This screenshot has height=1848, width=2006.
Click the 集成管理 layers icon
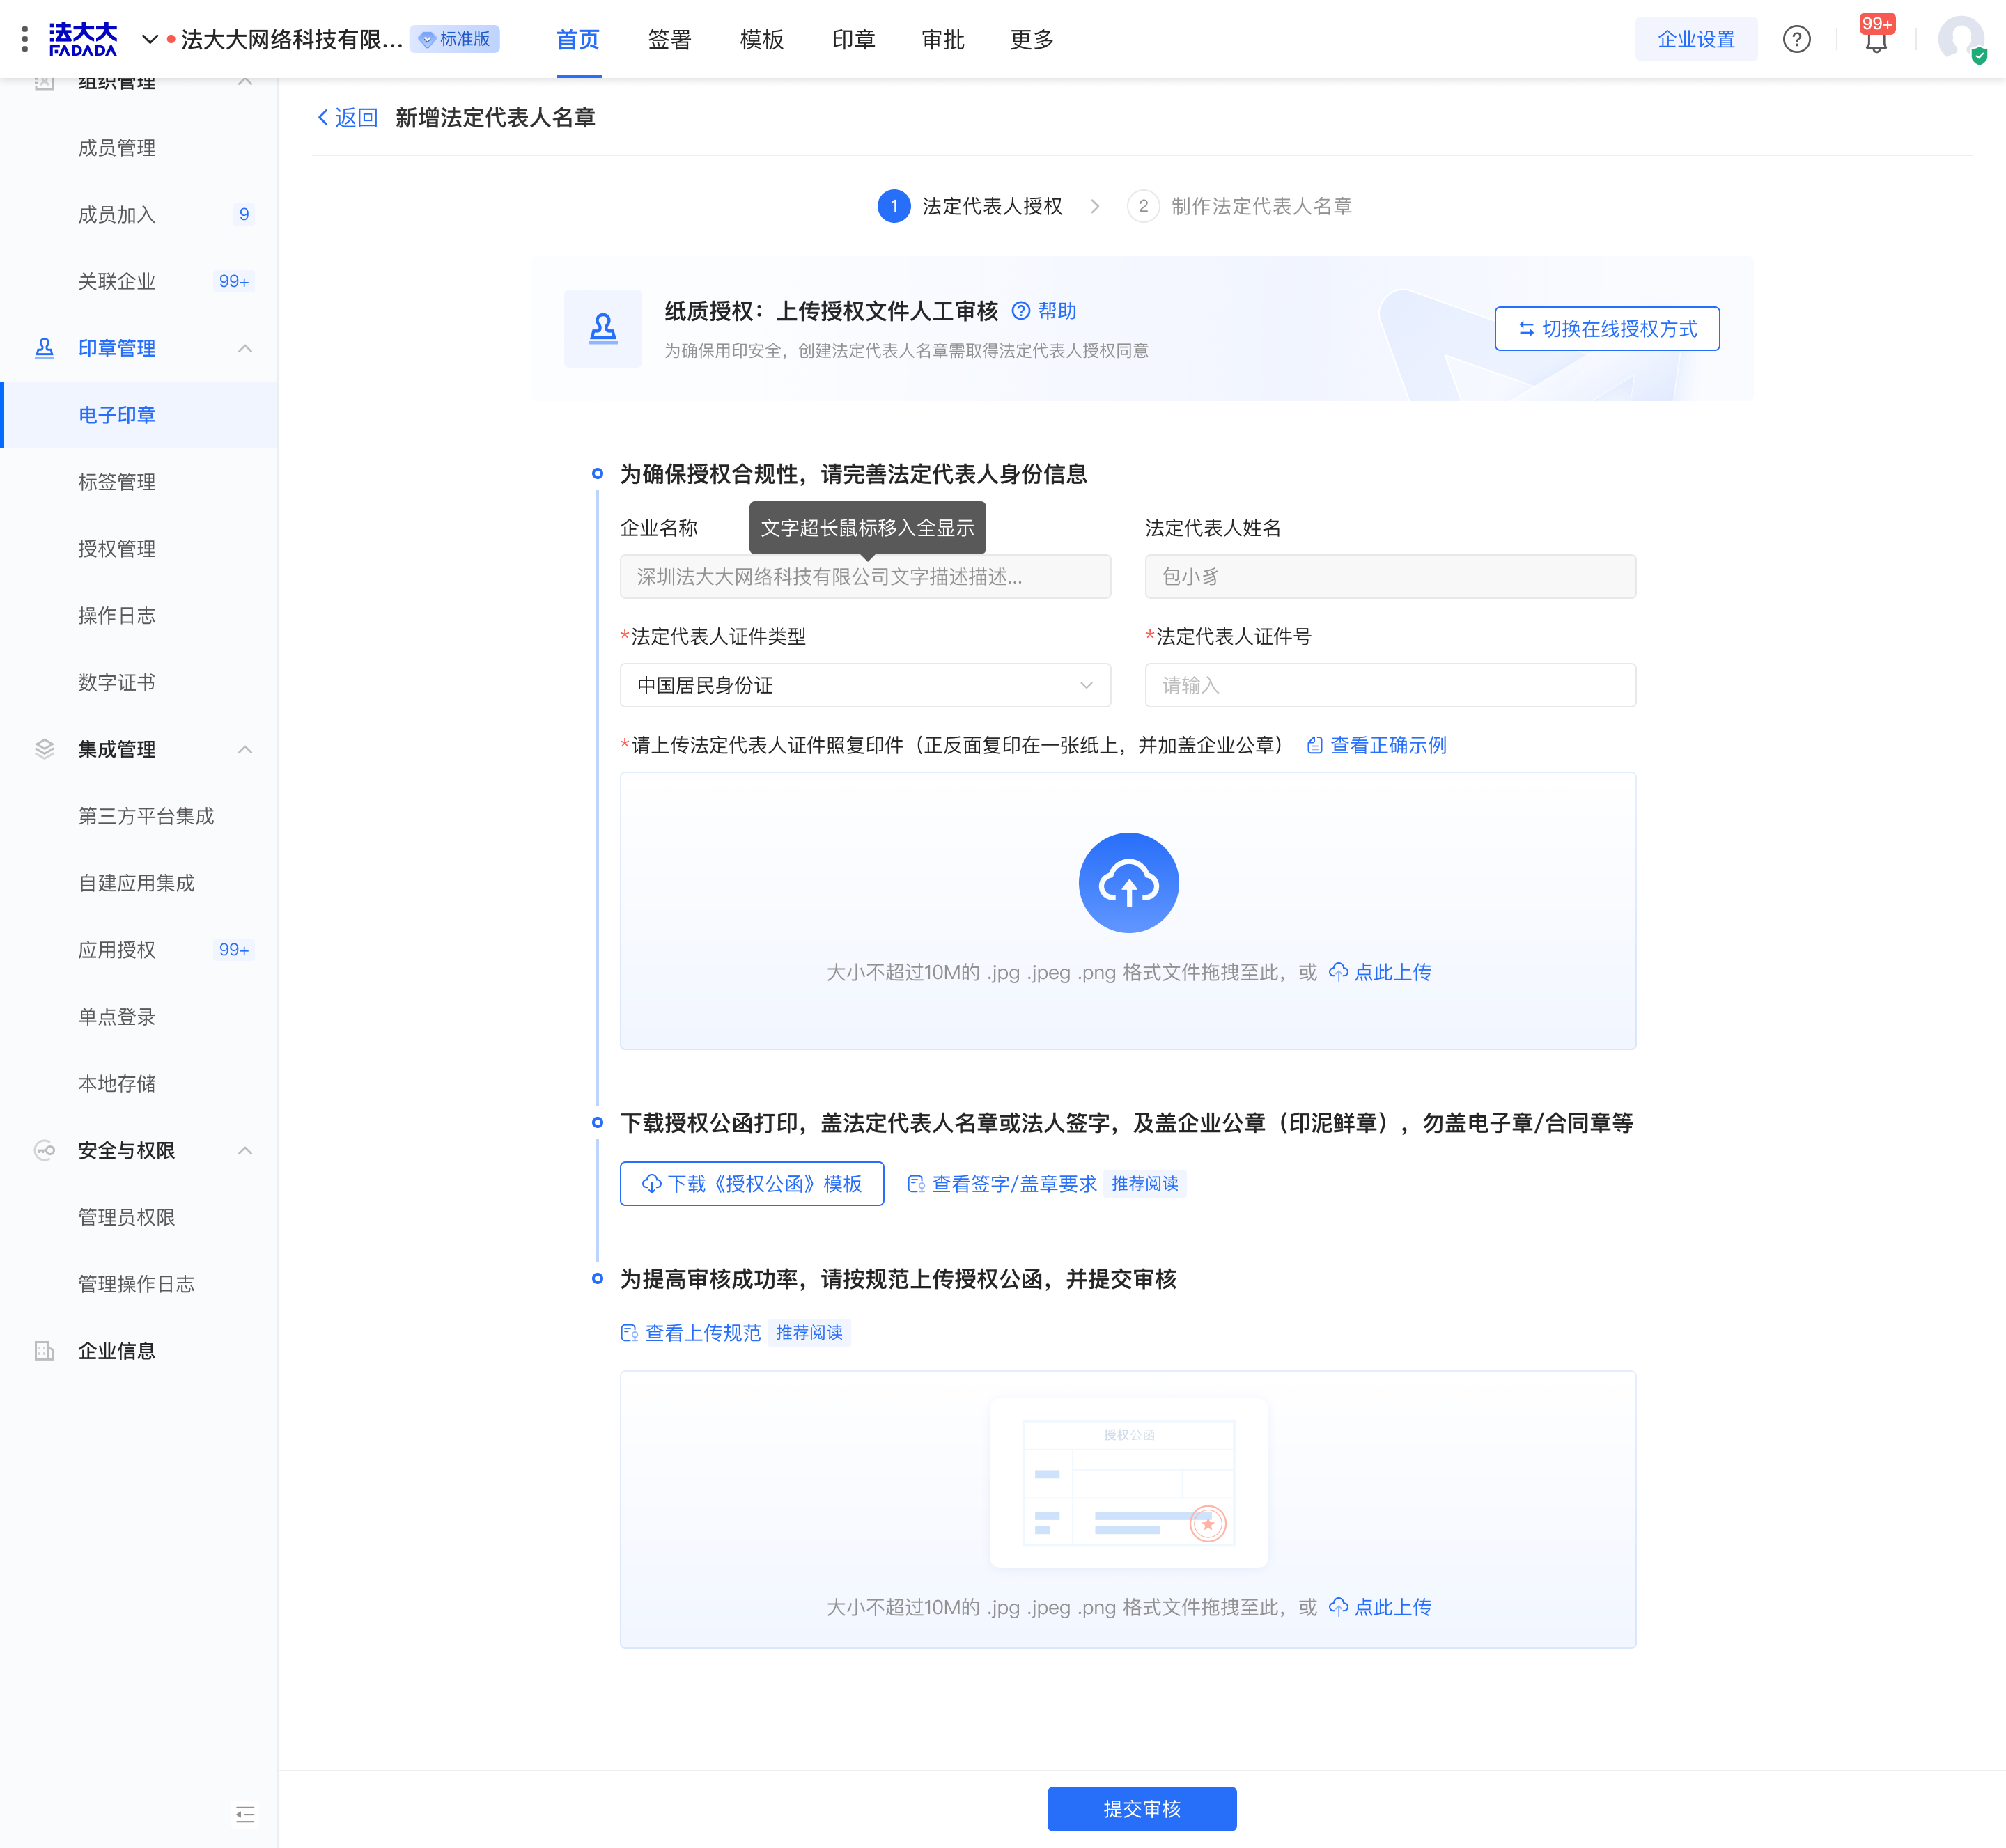pos(44,749)
